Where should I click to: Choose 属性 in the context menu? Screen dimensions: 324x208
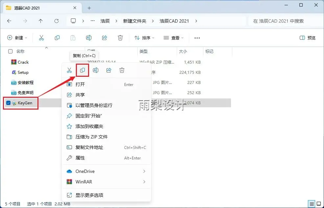(x=106, y=158)
